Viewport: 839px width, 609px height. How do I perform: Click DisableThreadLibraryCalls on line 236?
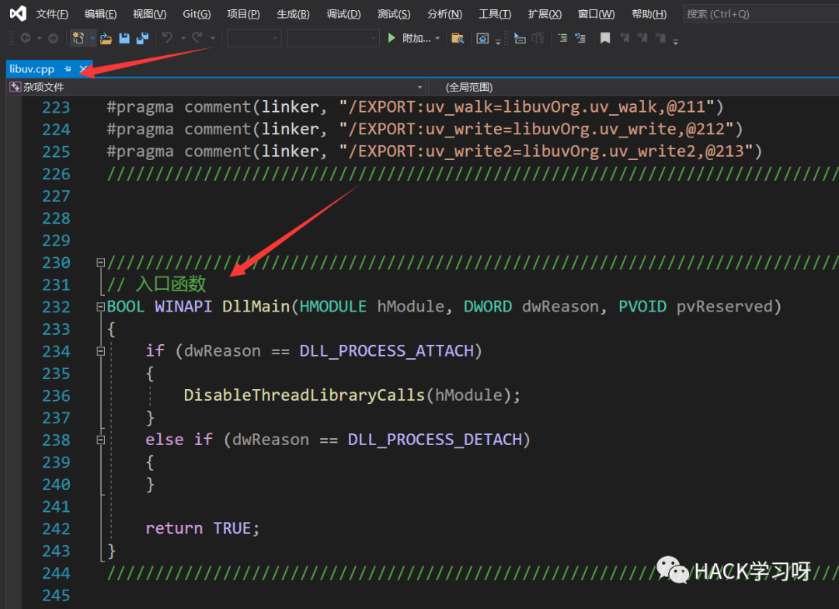click(304, 395)
